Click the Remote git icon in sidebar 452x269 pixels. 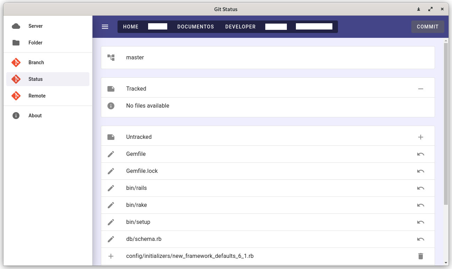tap(16, 96)
